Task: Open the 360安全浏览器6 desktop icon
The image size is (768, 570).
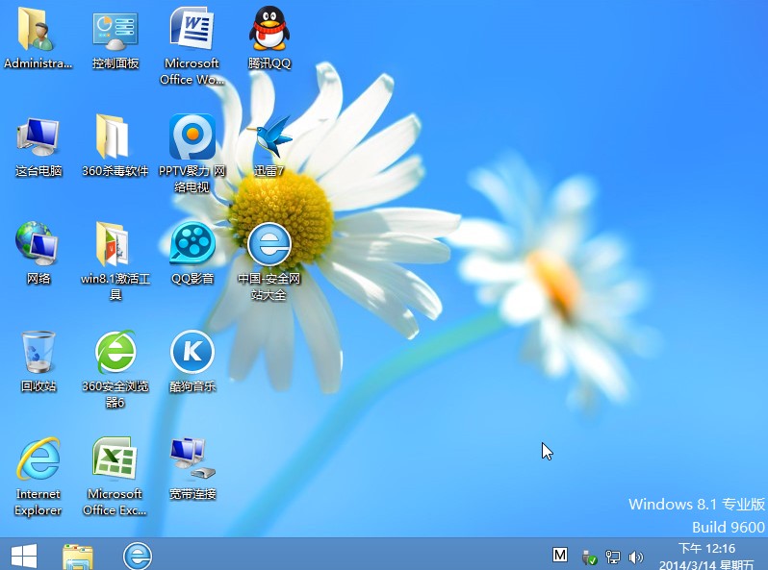Action: pyautogui.click(x=115, y=352)
